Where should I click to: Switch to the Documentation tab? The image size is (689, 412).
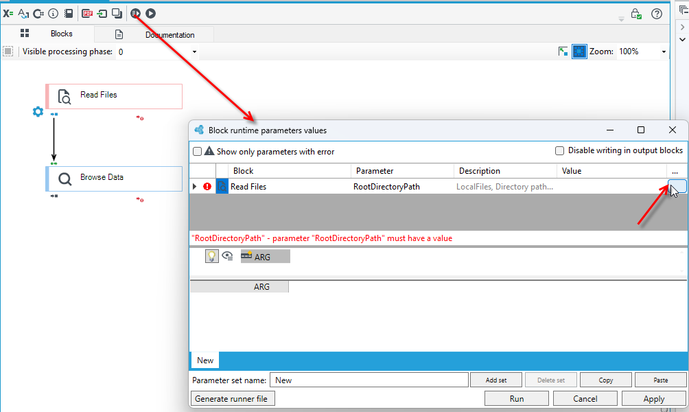pyautogui.click(x=154, y=35)
